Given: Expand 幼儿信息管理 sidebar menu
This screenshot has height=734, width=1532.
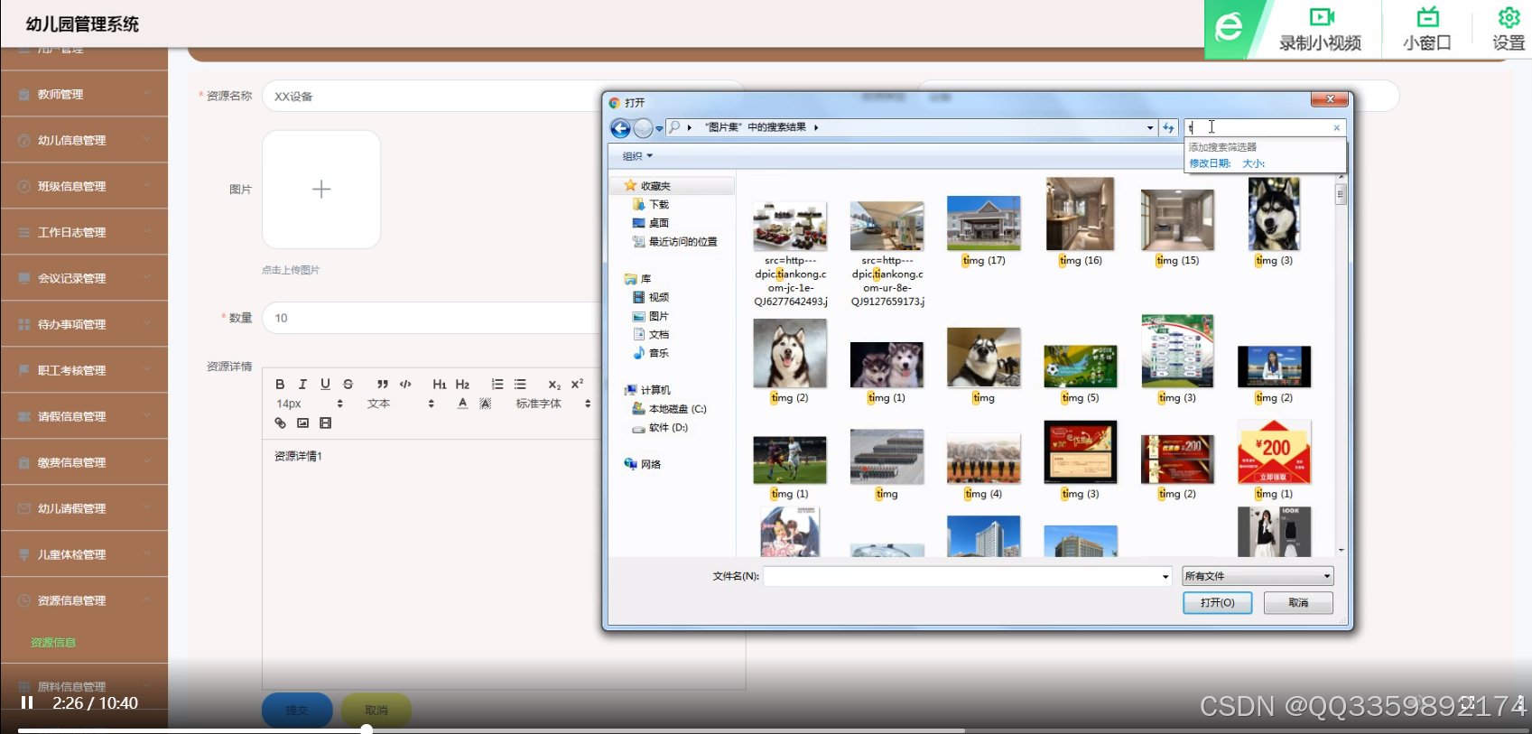Looking at the screenshot, I should [84, 140].
